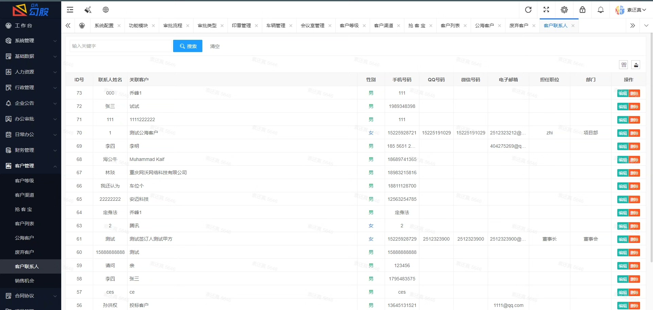Click the export icon above table
The image size is (653, 310).
coord(636,65)
